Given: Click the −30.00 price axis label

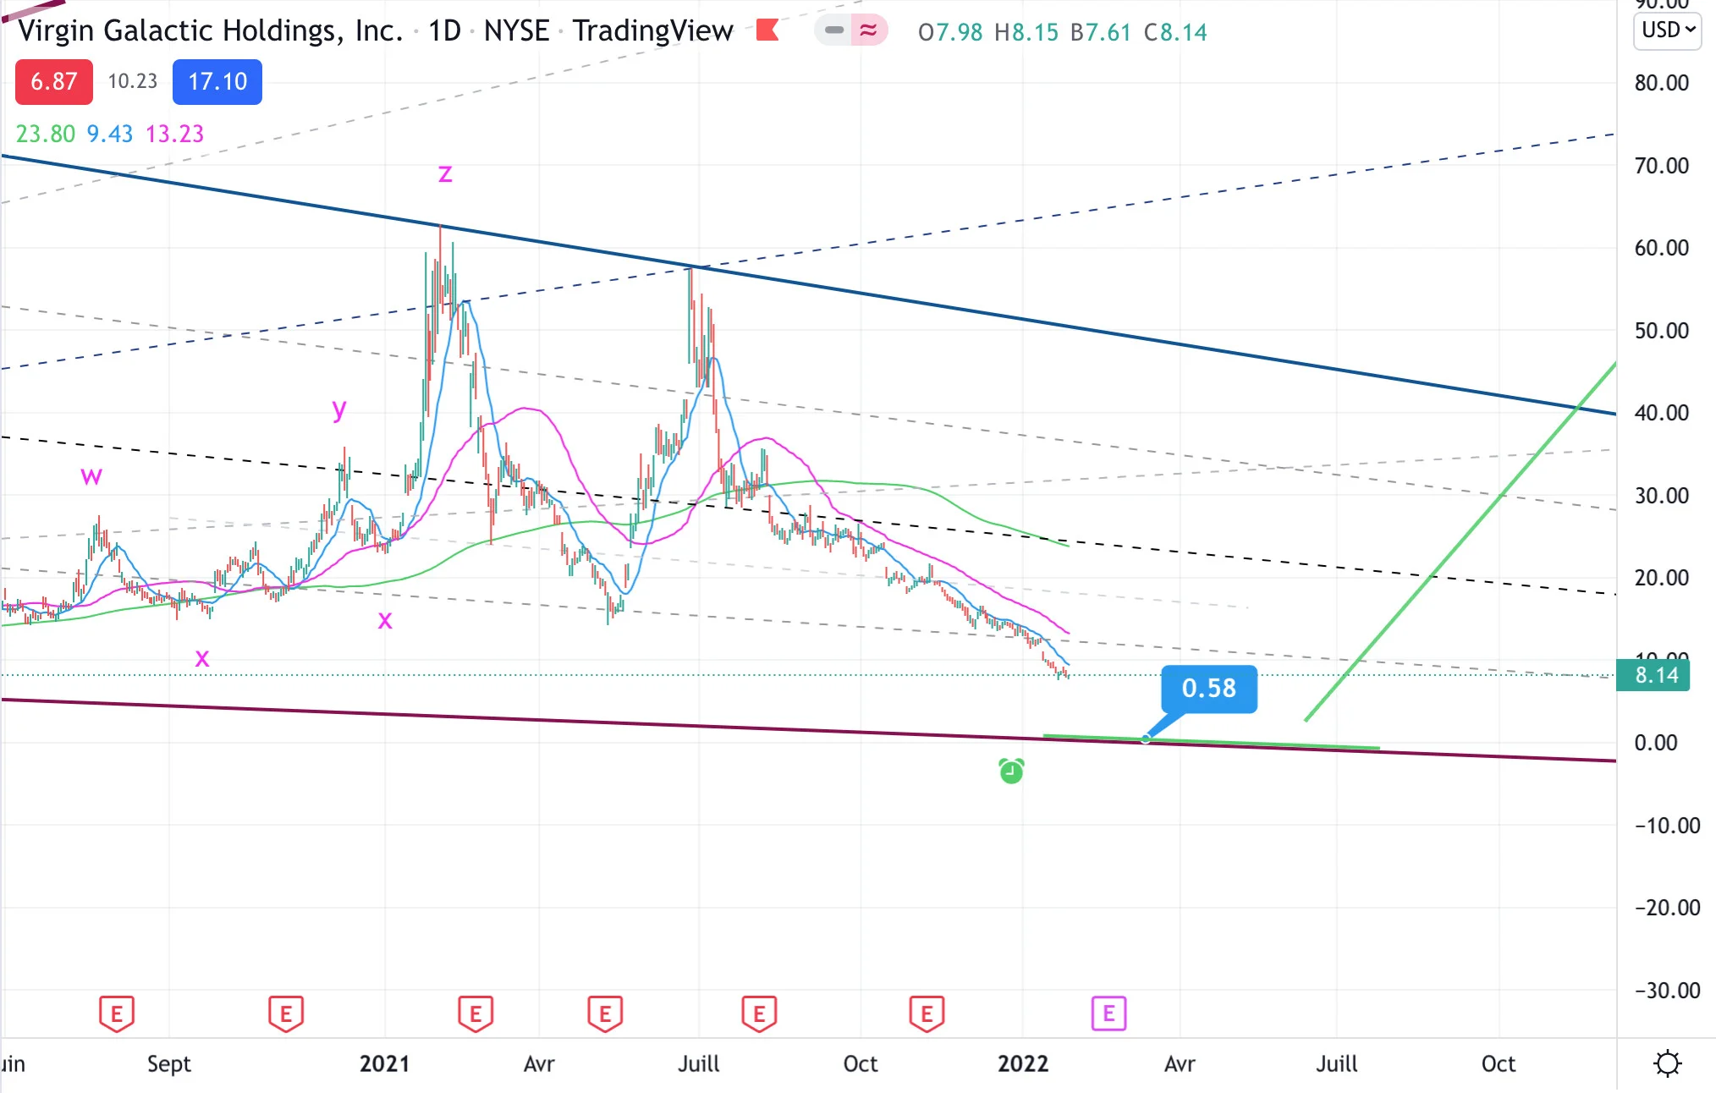Looking at the screenshot, I should [1667, 991].
